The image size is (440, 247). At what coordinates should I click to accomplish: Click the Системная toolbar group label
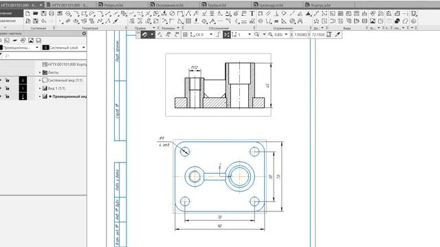38,28
